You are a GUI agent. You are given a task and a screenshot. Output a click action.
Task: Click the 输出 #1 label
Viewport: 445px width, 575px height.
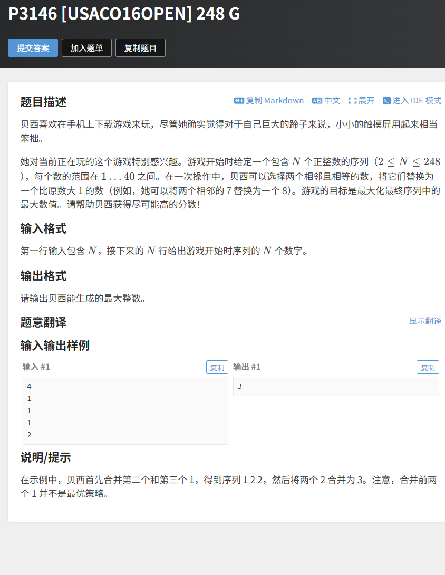(x=247, y=367)
